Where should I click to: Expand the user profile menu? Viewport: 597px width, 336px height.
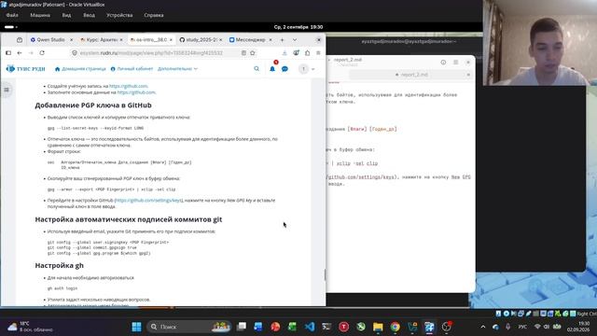[x=307, y=69]
